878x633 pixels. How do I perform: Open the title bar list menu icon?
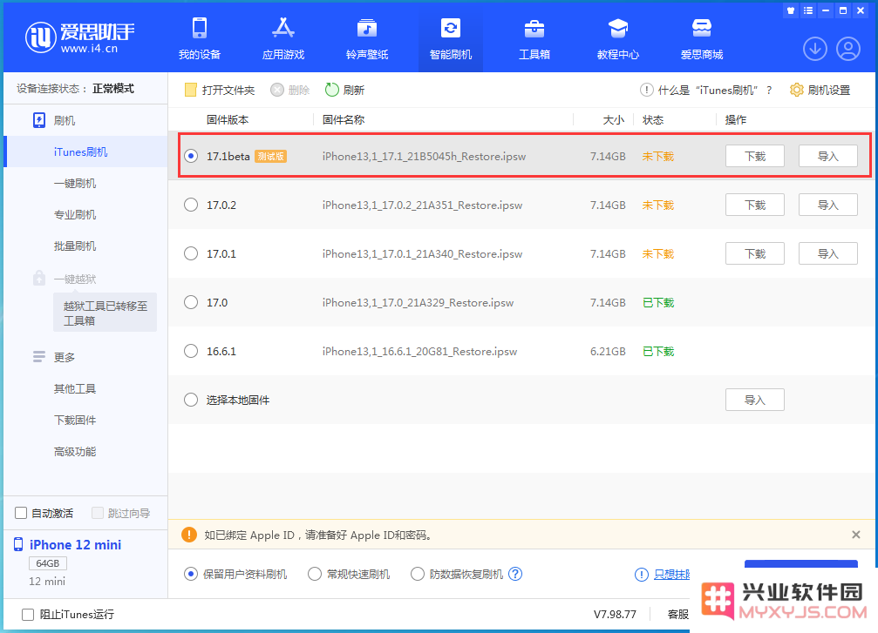807,10
